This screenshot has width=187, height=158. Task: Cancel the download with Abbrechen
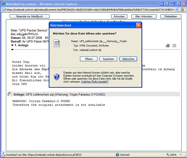tap(128, 59)
